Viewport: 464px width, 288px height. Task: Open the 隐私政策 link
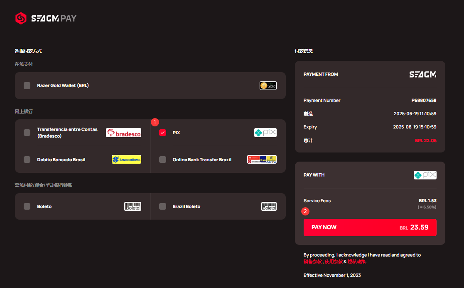(x=356, y=261)
